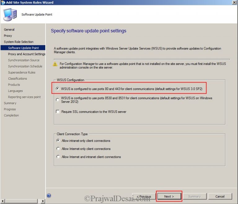
Task: Click the computer icon in wizard header
Action: (10, 15)
